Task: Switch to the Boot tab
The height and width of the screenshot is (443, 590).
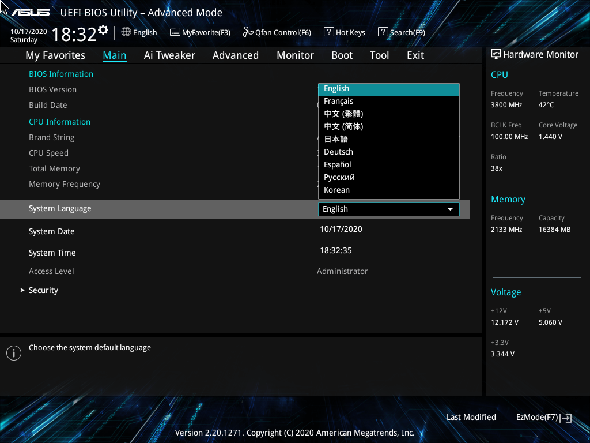Action: tap(342, 55)
